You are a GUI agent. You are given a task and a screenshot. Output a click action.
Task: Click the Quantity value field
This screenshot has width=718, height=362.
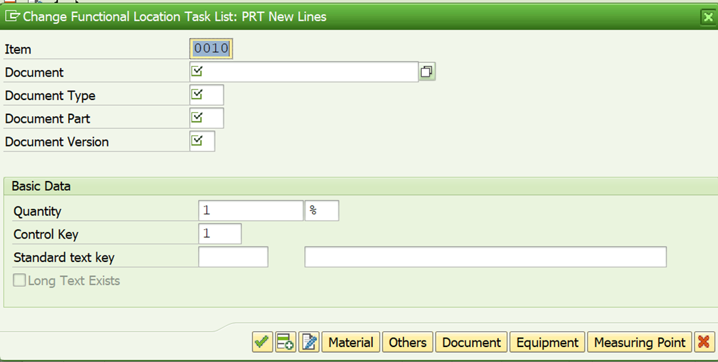click(250, 211)
